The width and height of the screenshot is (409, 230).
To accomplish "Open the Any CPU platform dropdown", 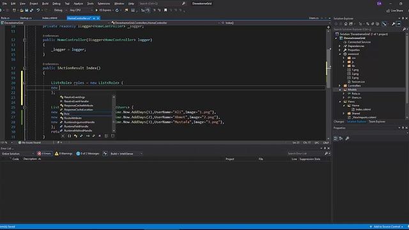I will click(81, 10).
